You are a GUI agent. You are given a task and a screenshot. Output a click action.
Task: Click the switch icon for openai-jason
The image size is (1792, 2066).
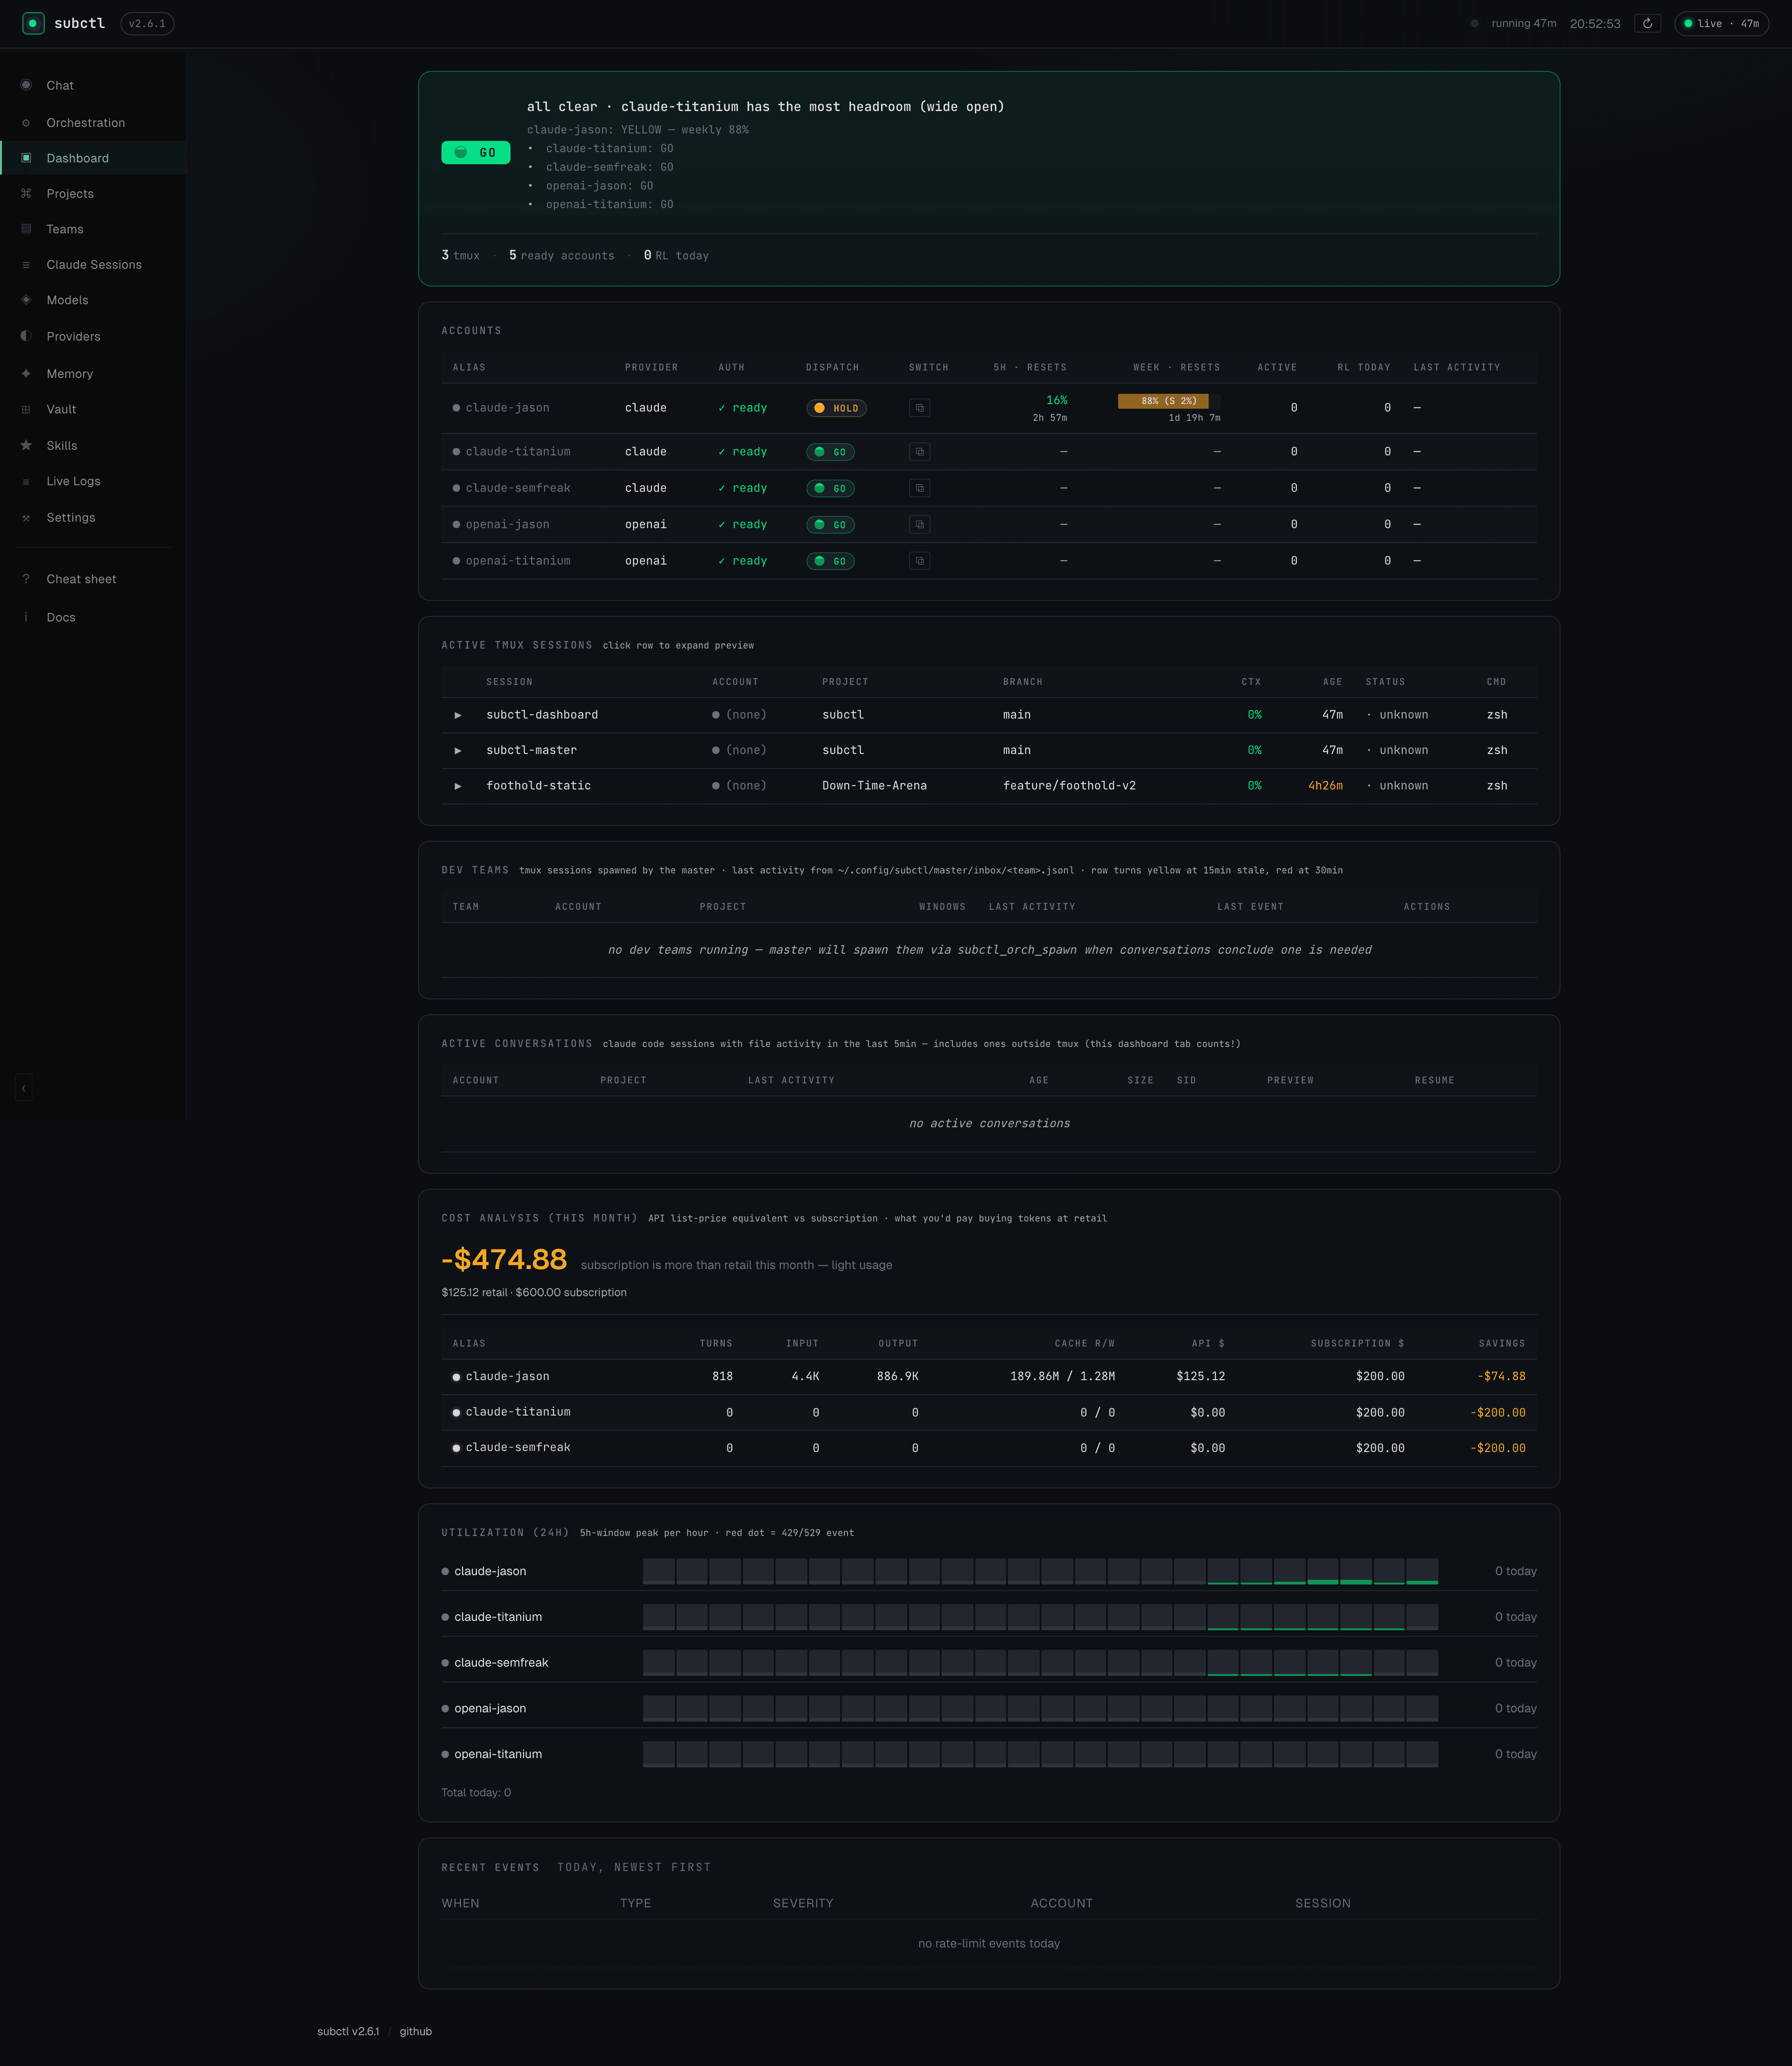point(919,524)
